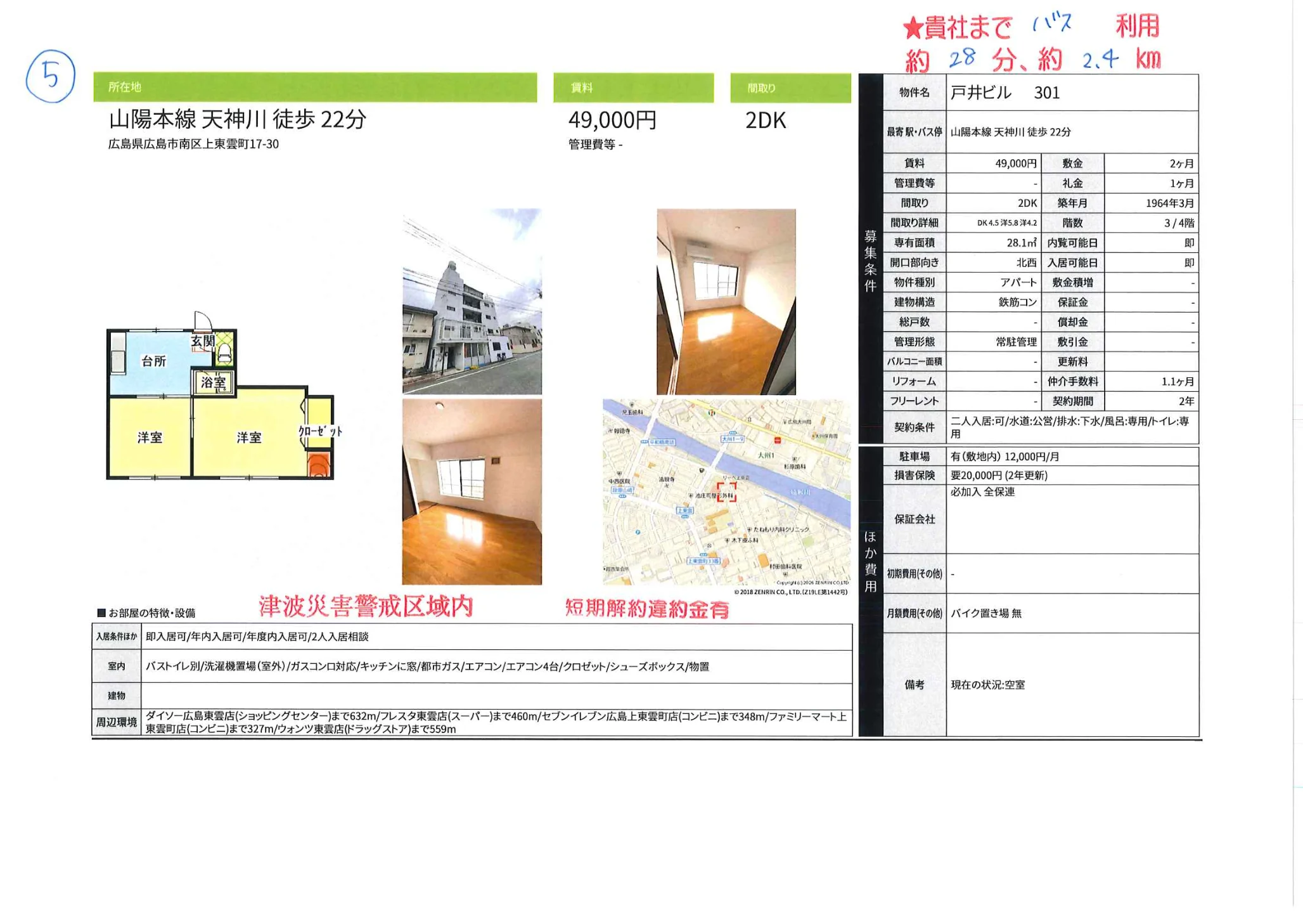Click the black square before お部屋の特徴・設備
1303x922 pixels.
coord(101,613)
